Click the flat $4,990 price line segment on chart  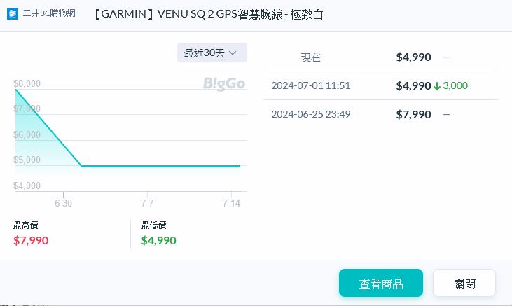[x=161, y=166]
